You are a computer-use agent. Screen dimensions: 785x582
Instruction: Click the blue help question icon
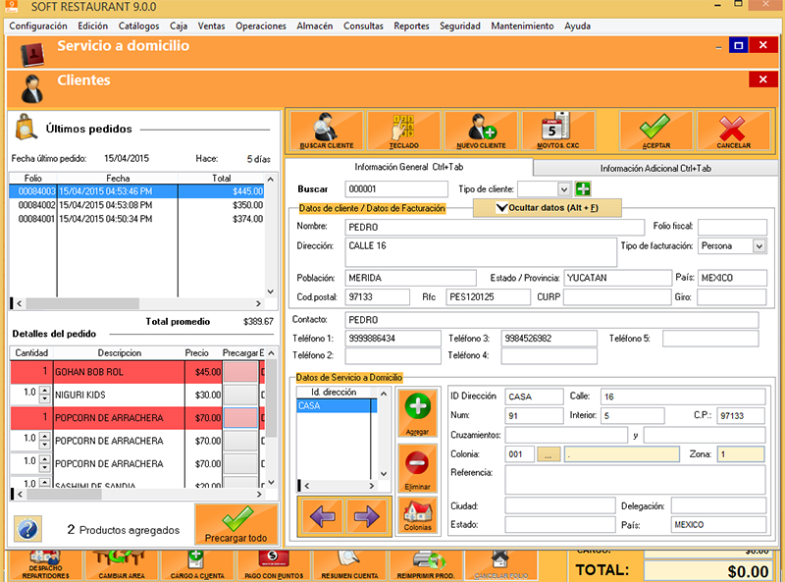pos(27,528)
